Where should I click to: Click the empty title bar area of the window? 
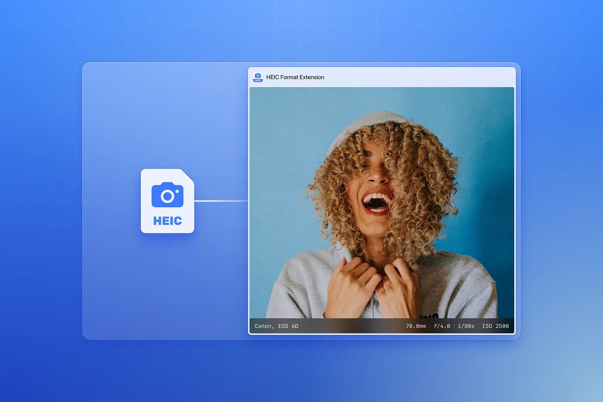[x=417, y=77]
